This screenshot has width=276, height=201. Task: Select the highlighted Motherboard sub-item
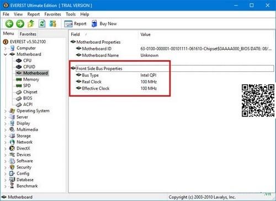pos(32,73)
